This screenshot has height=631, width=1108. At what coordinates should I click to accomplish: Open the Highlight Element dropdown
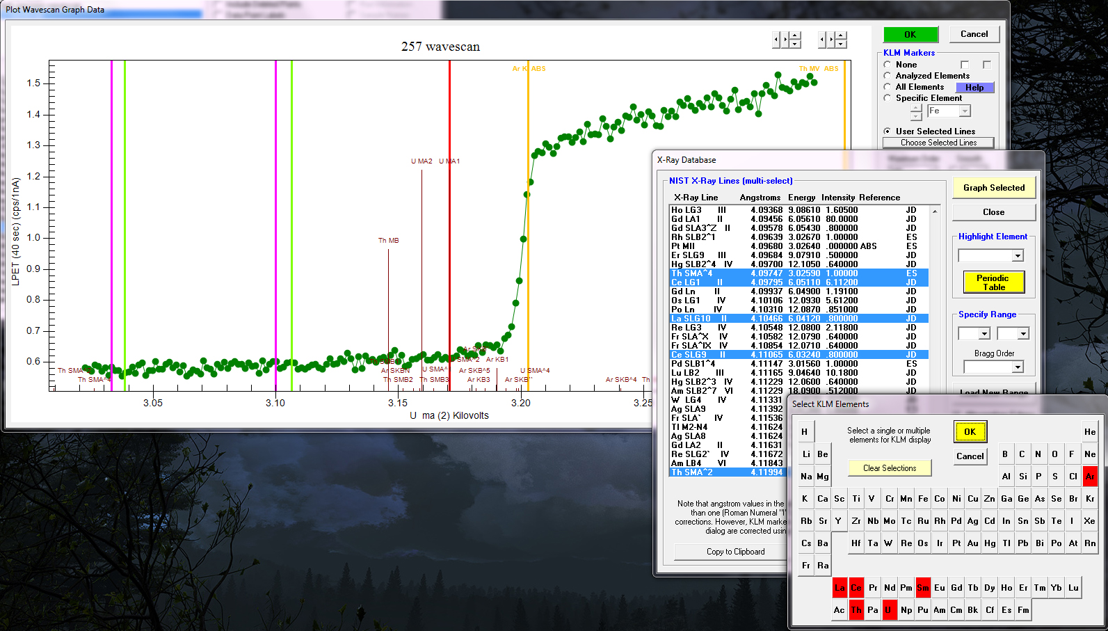1018,256
